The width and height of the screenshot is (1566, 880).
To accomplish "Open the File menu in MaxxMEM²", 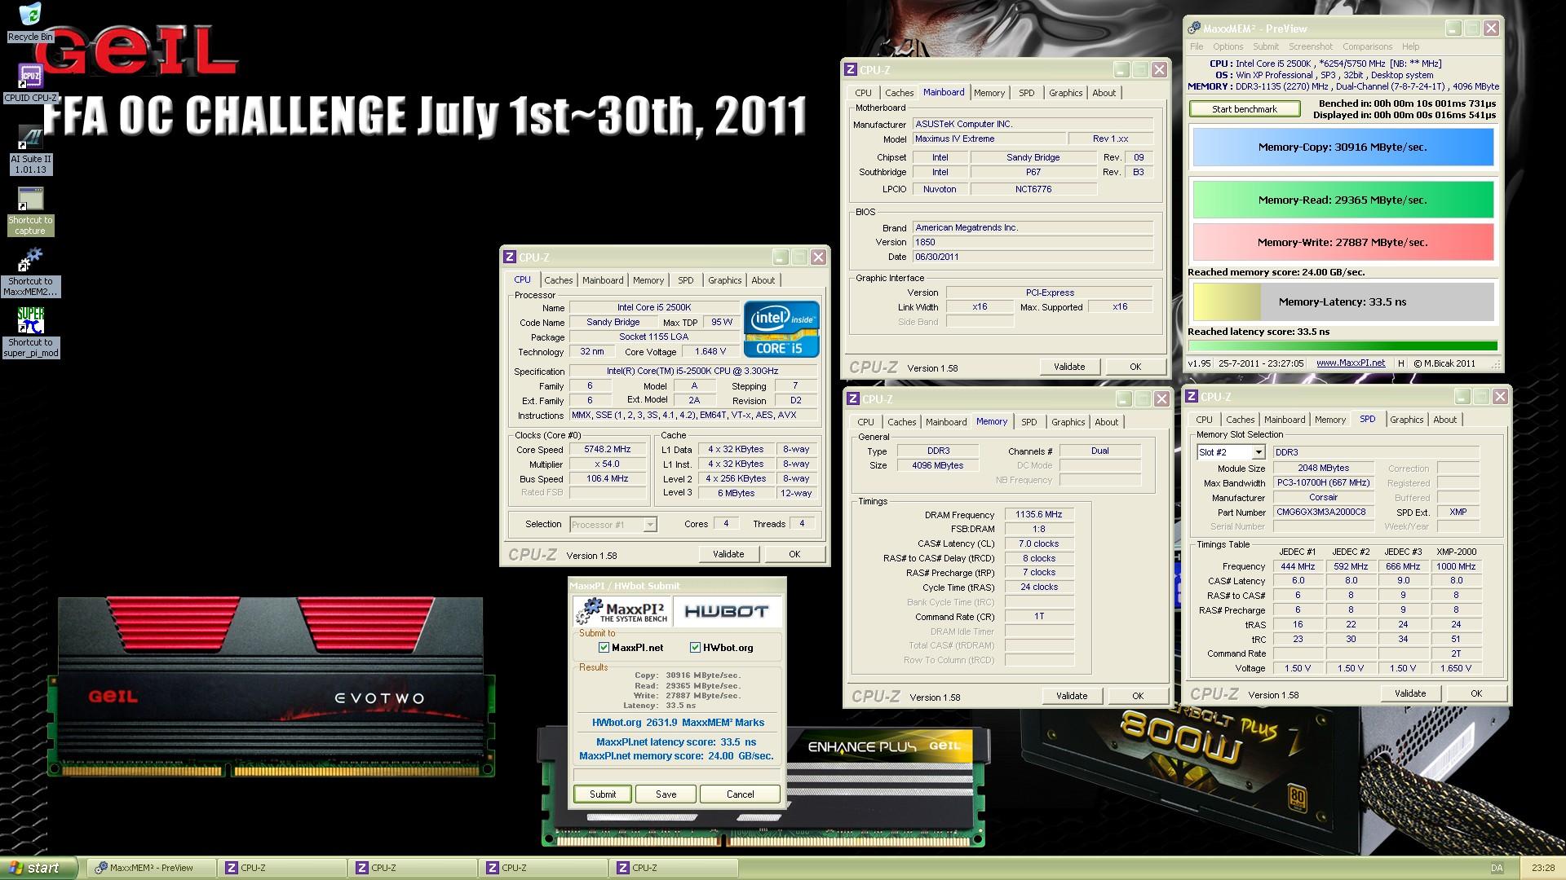I will tap(1197, 46).
